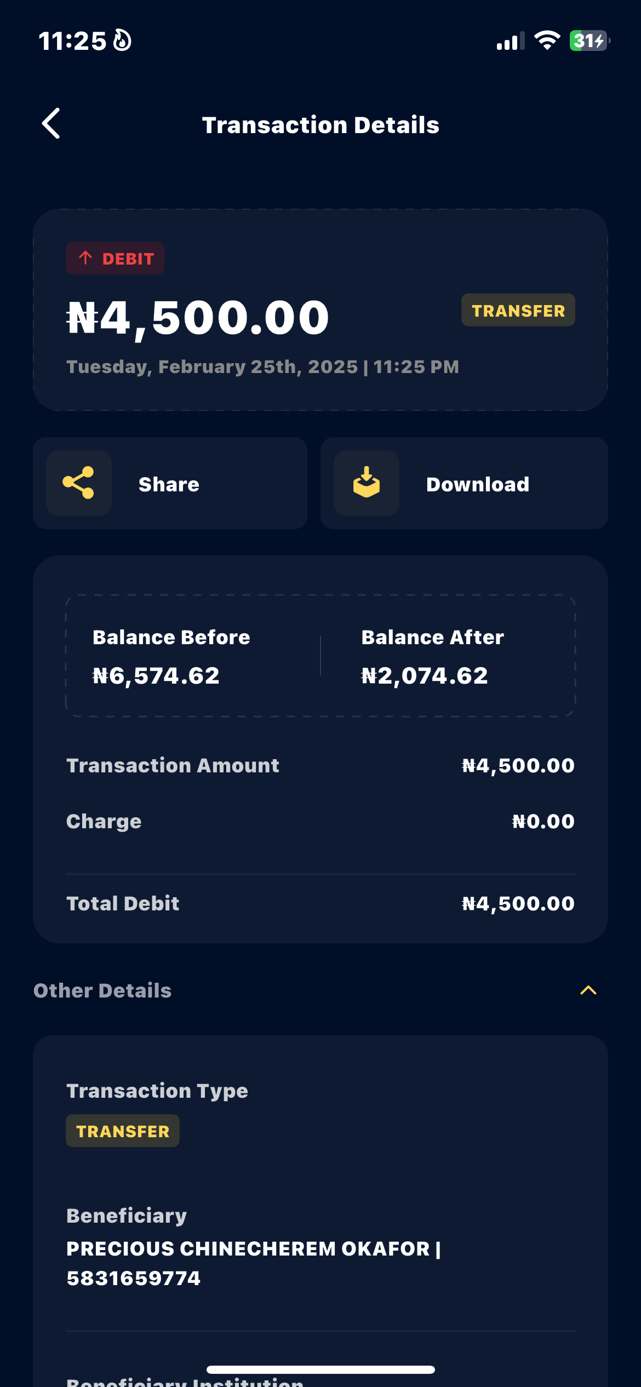Tap the red debit arrow icon
The height and width of the screenshot is (1387, 641).
[85, 258]
